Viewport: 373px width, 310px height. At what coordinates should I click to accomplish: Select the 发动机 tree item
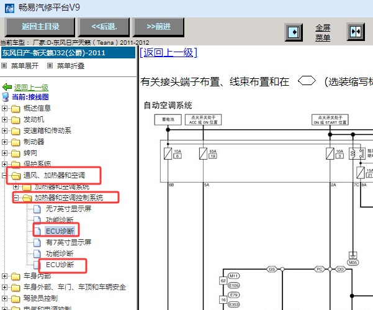(x=34, y=119)
